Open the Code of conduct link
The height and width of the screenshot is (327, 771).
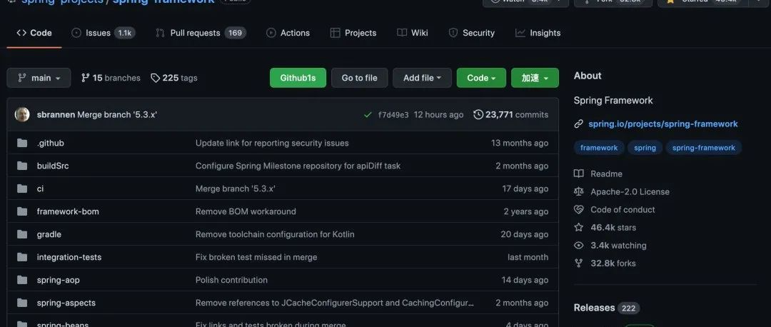coord(623,209)
